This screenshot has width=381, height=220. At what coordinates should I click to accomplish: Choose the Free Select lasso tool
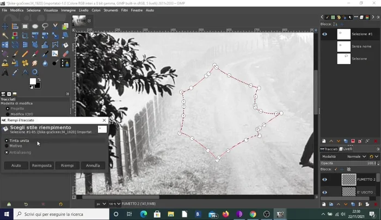[x=45, y=26]
